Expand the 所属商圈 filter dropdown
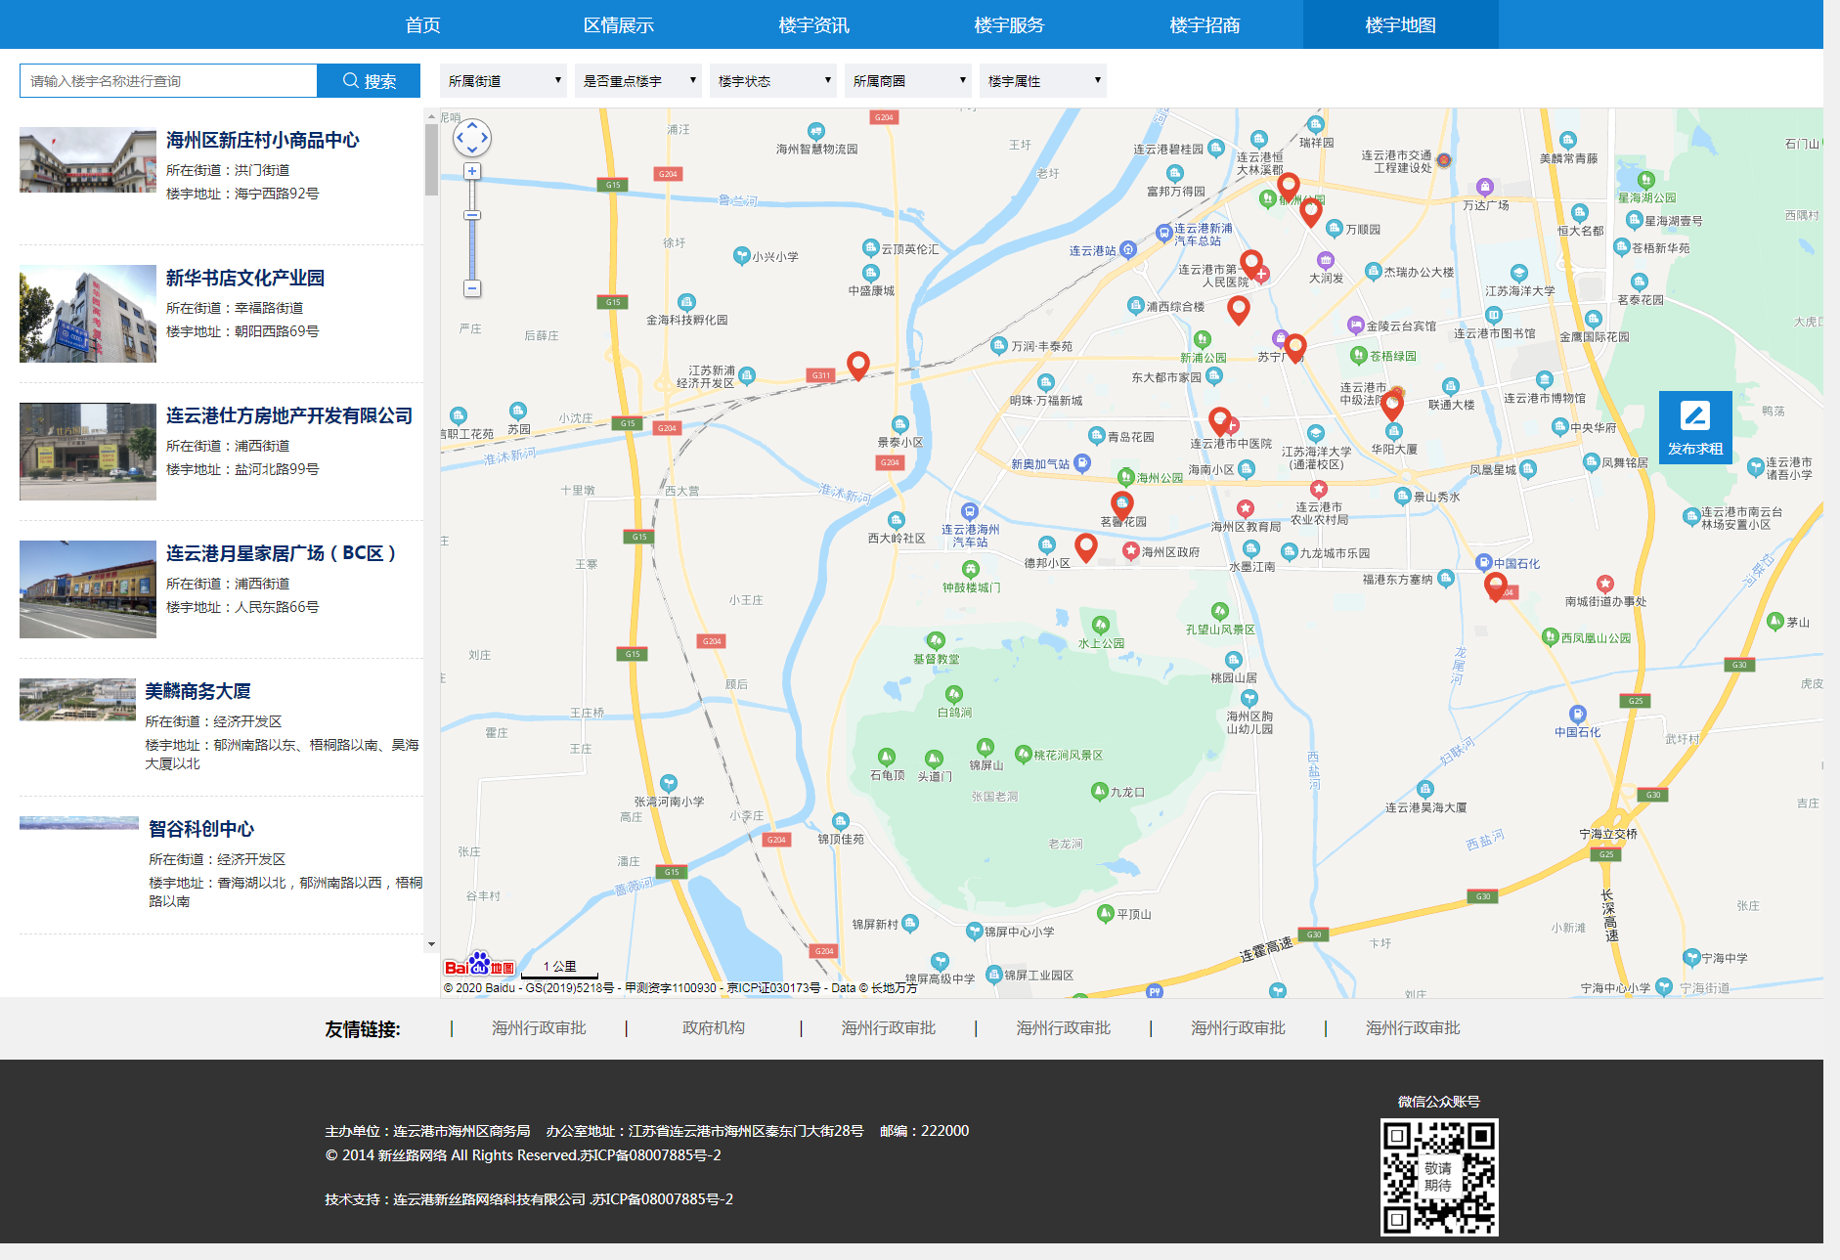Screen dimensions: 1840x1260 [908, 81]
